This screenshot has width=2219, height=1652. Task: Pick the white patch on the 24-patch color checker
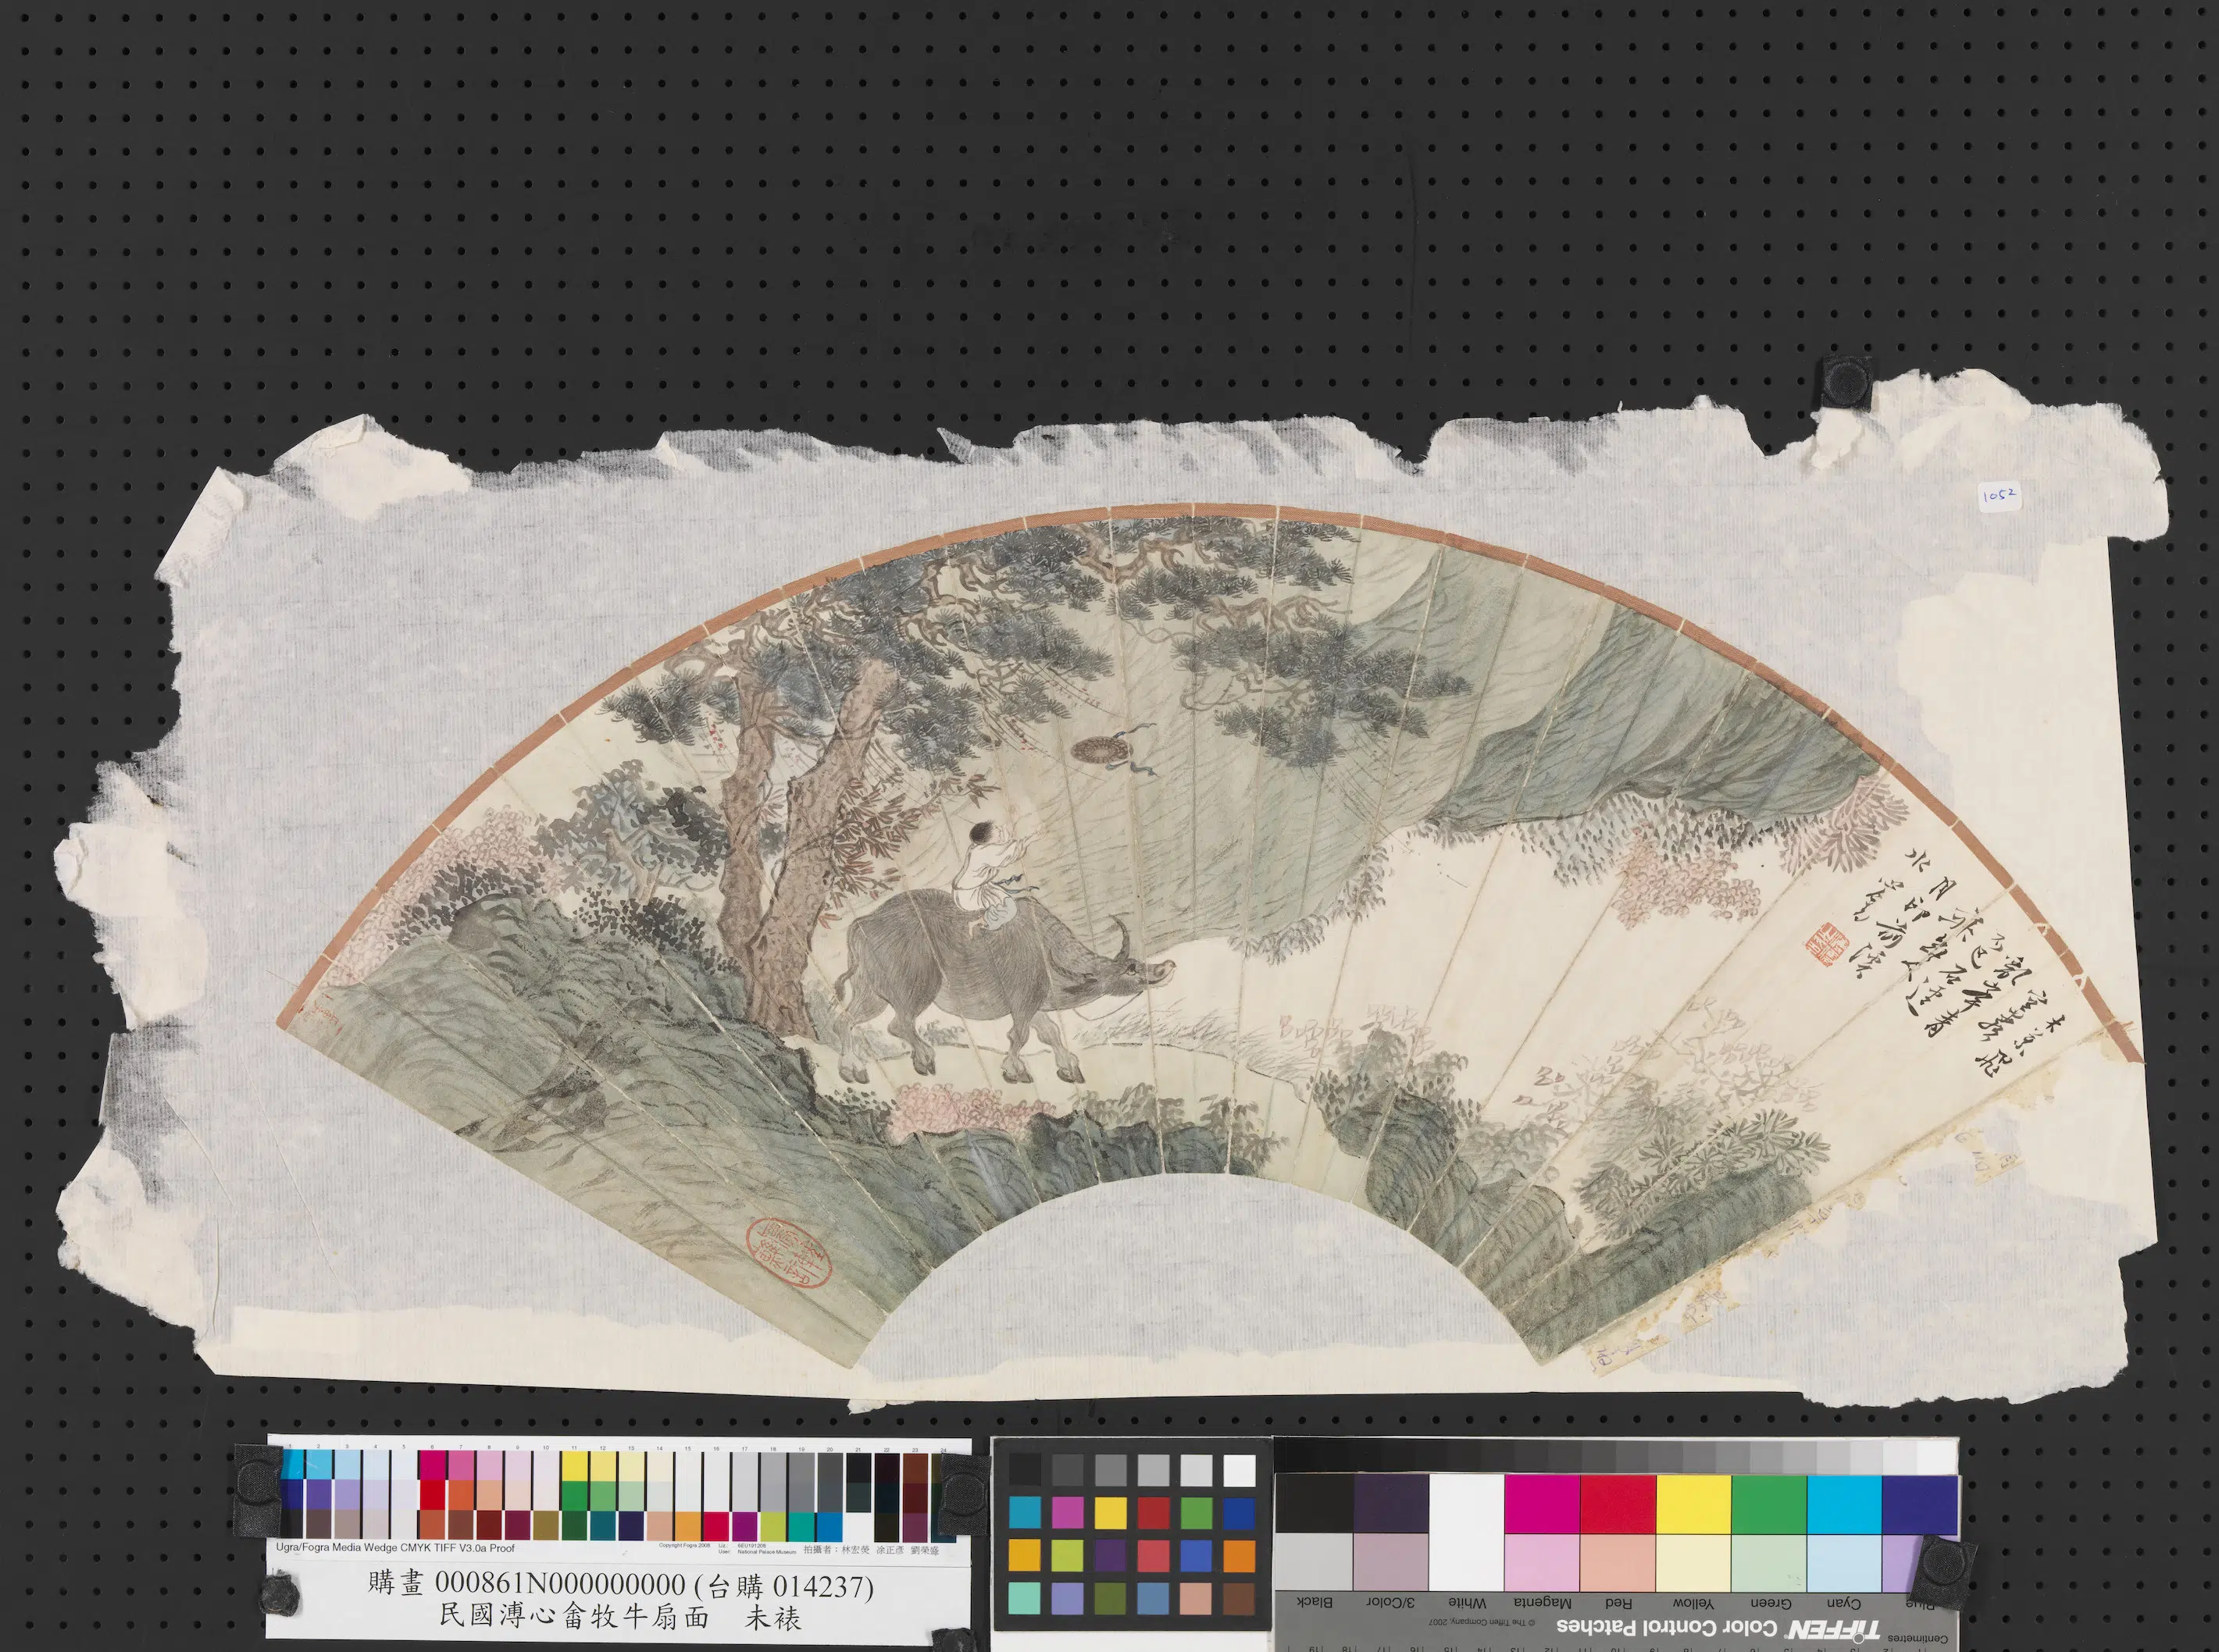coord(1239,1470)
